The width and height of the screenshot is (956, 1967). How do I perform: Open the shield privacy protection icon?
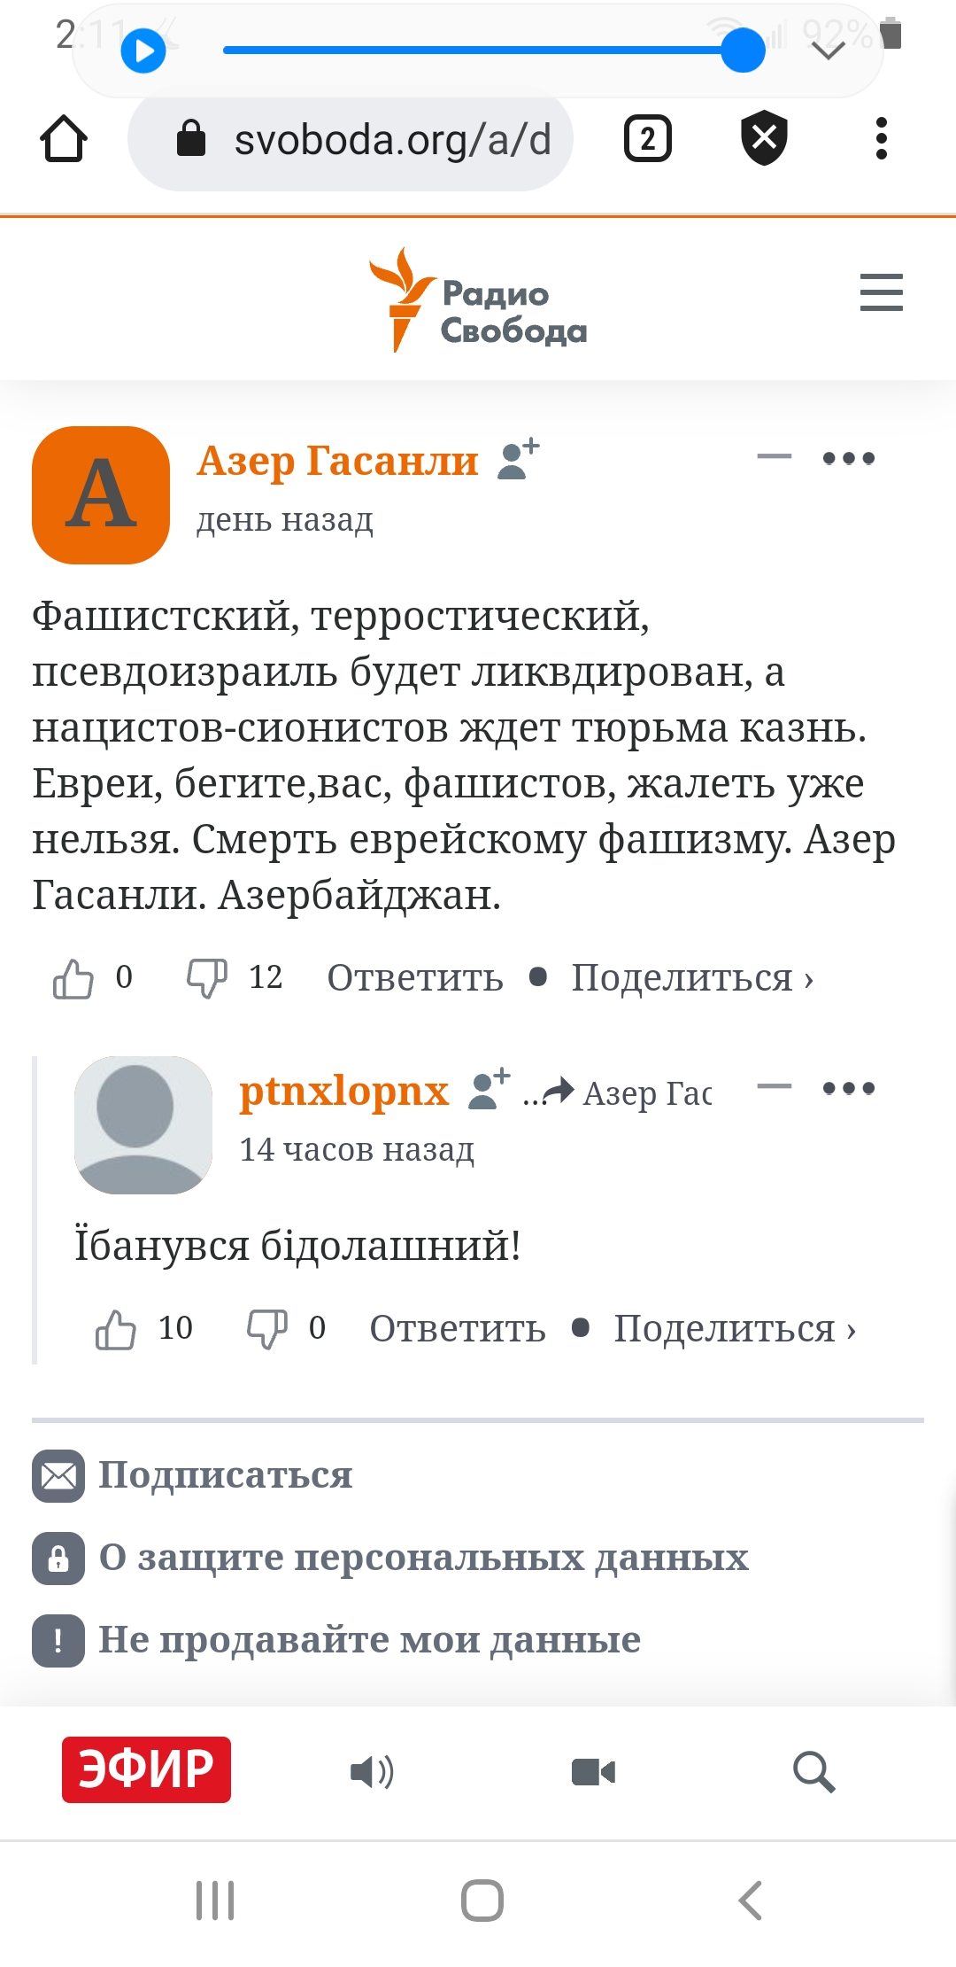tap(764, 138)
